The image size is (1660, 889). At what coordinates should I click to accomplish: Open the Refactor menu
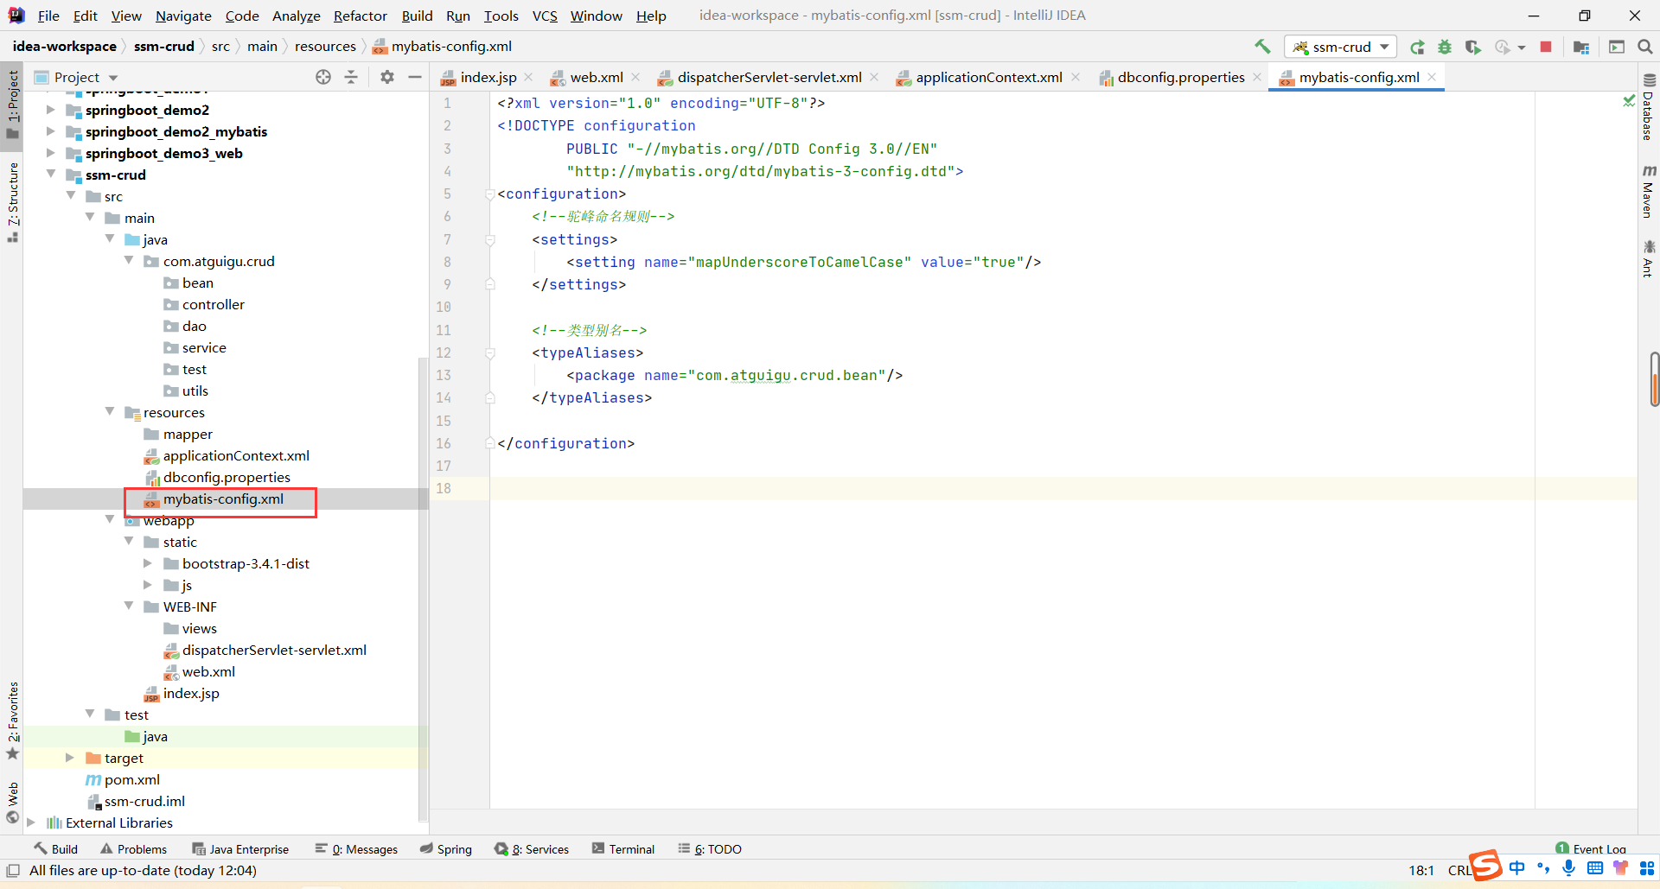pyautogui.click(x=360, y=16)
